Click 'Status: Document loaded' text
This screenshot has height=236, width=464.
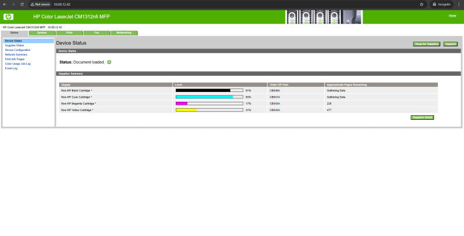click(x=82, y=62)
